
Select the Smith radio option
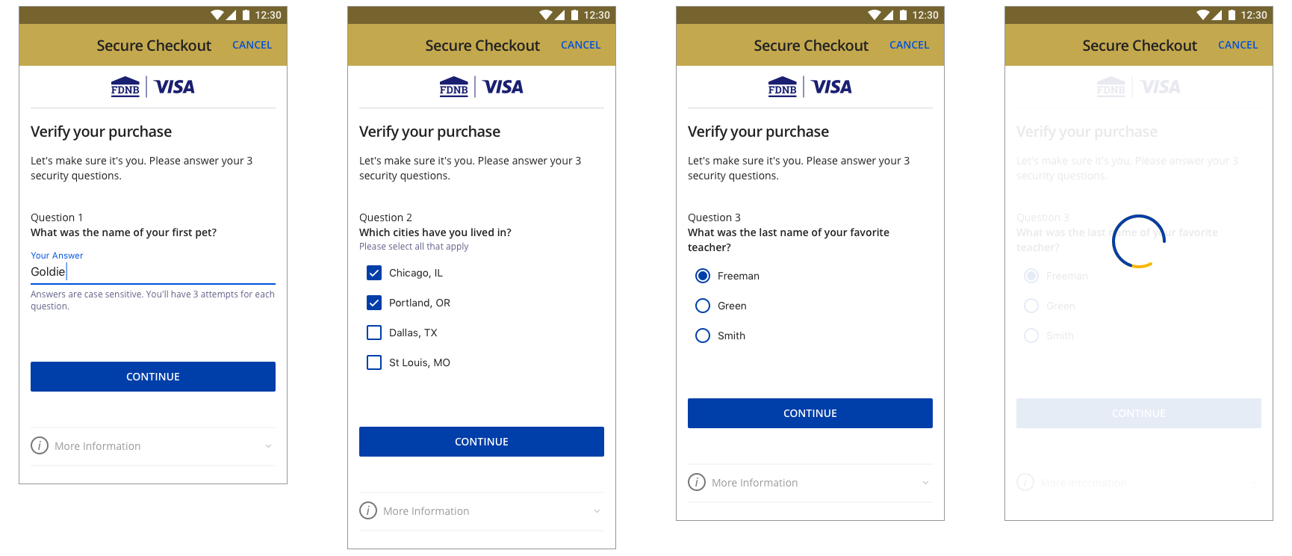[x=703, y=336]
